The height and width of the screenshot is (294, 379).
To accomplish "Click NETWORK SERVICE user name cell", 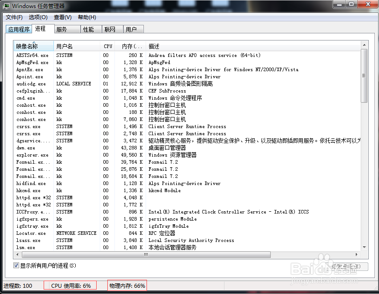I will tap(77, 234).
